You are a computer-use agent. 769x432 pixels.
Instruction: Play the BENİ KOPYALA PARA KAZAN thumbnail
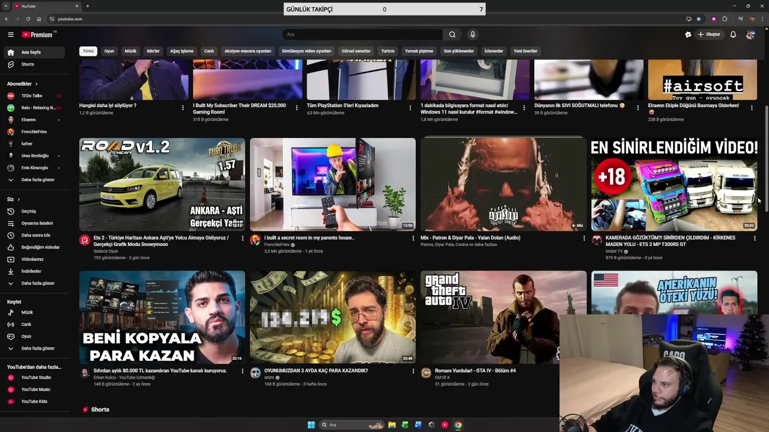coord(162,317)
